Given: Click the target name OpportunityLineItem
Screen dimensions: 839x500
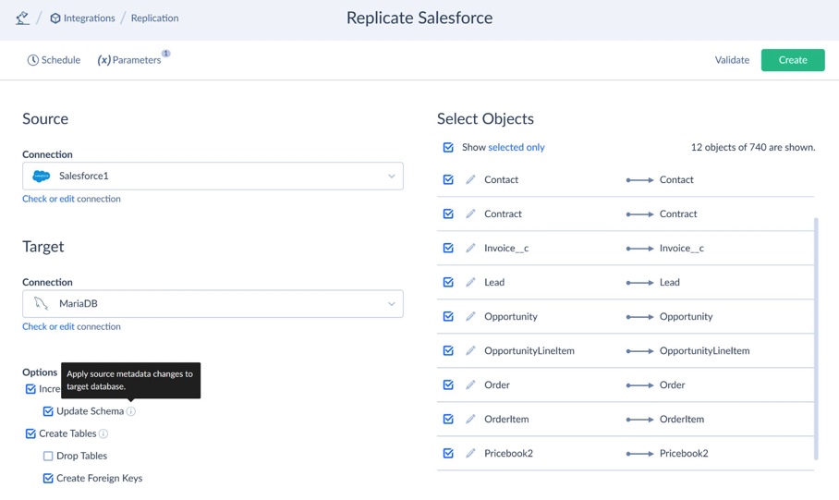Looking at the screenshot, I should tap(704, 351).
